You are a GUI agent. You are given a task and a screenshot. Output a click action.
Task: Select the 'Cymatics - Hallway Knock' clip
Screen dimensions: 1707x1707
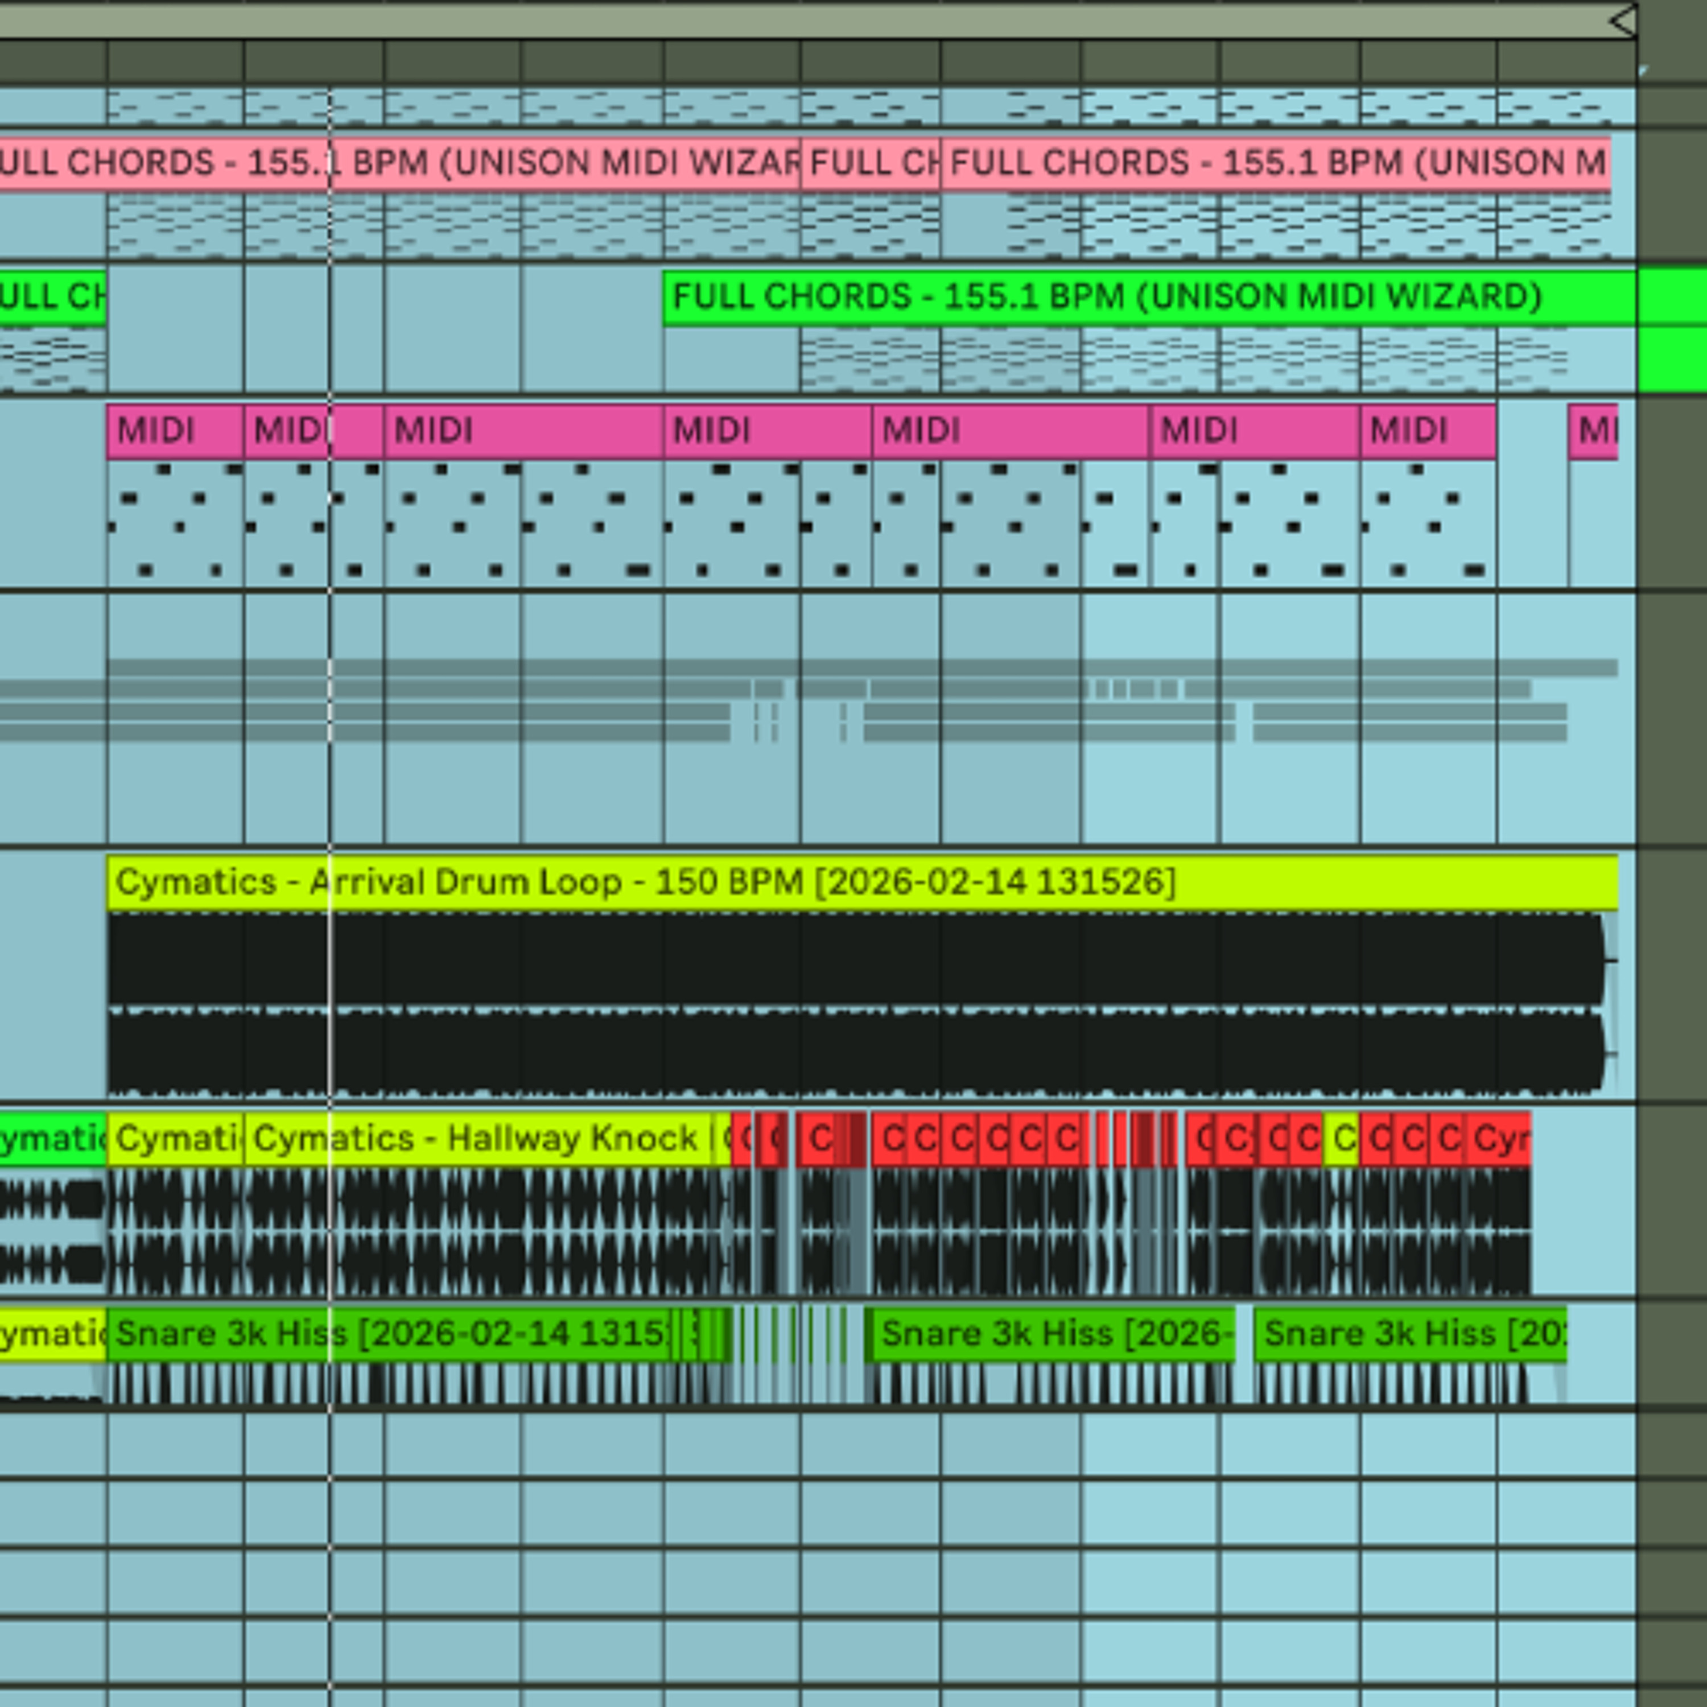click(x=477, y=1139)
